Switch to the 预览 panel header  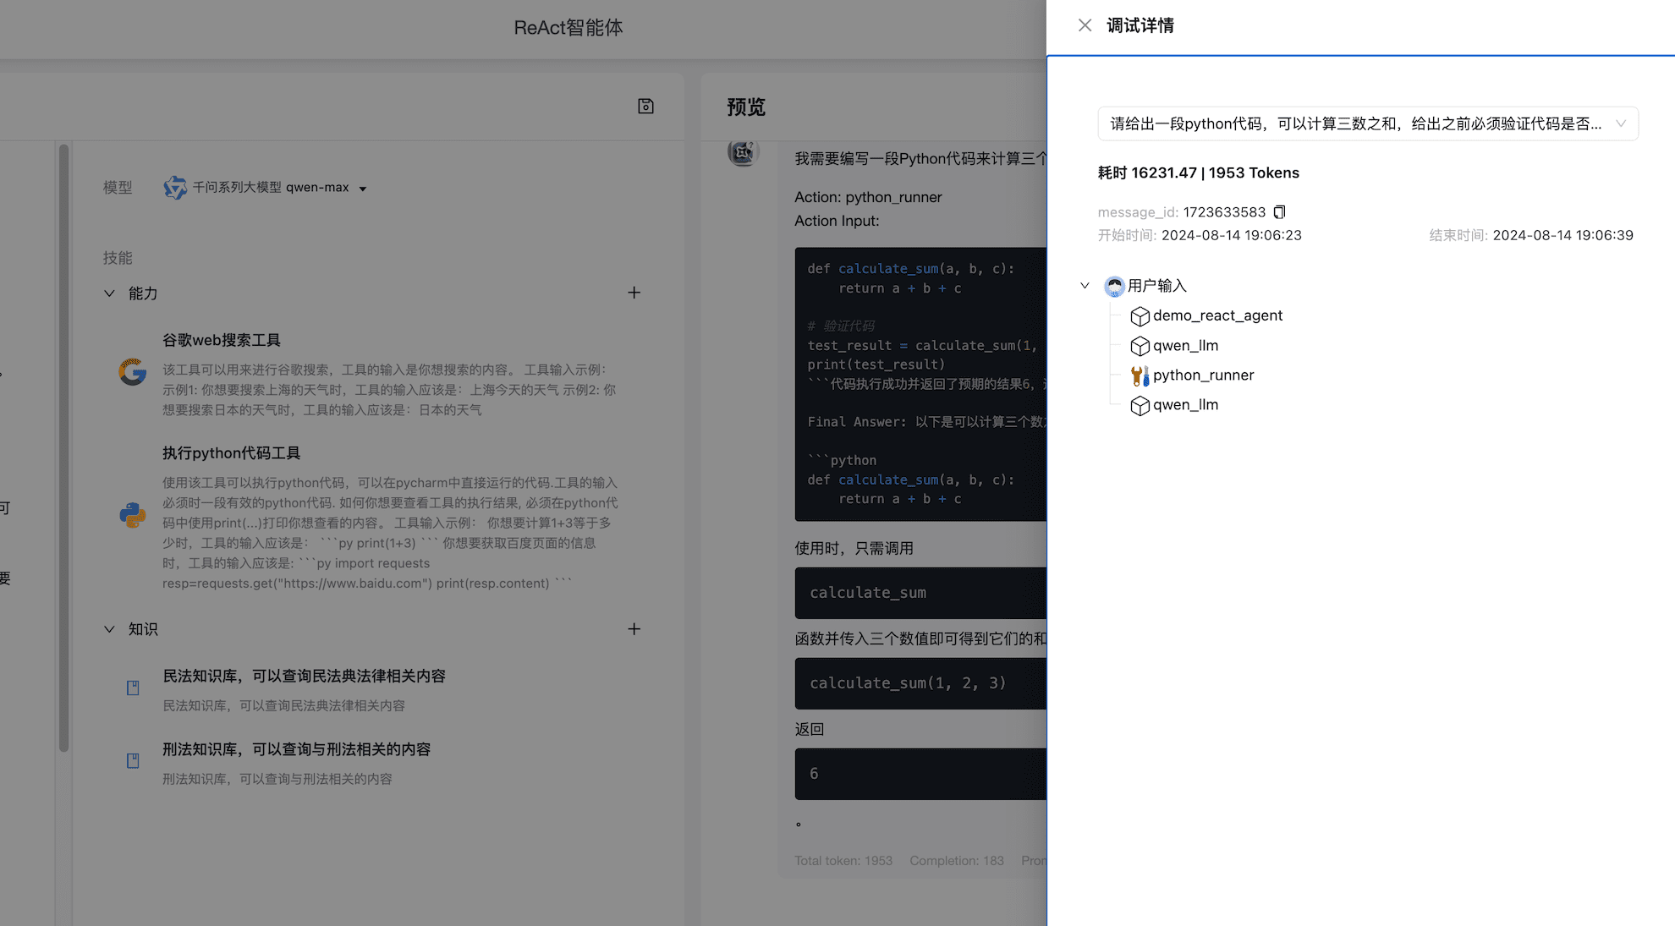click(744, 107)
